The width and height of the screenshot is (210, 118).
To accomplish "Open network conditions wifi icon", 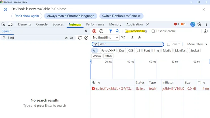I will click(x=123, y=38).
